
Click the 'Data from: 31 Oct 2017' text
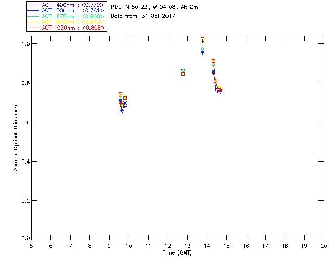coord(143,16)
